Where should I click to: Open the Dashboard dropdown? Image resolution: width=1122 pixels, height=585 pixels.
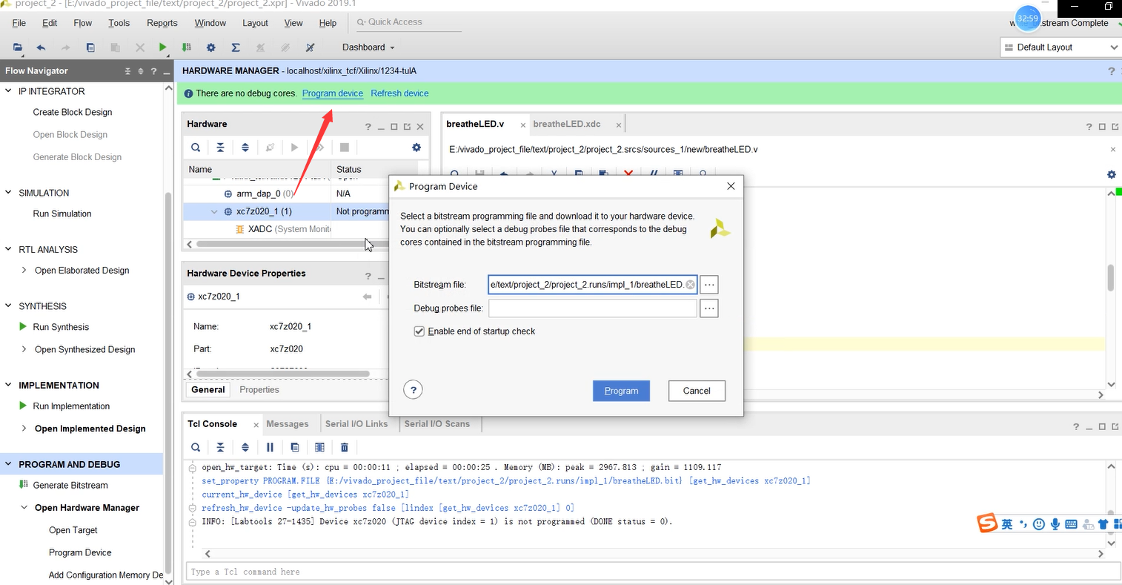(x=368, y=47)
